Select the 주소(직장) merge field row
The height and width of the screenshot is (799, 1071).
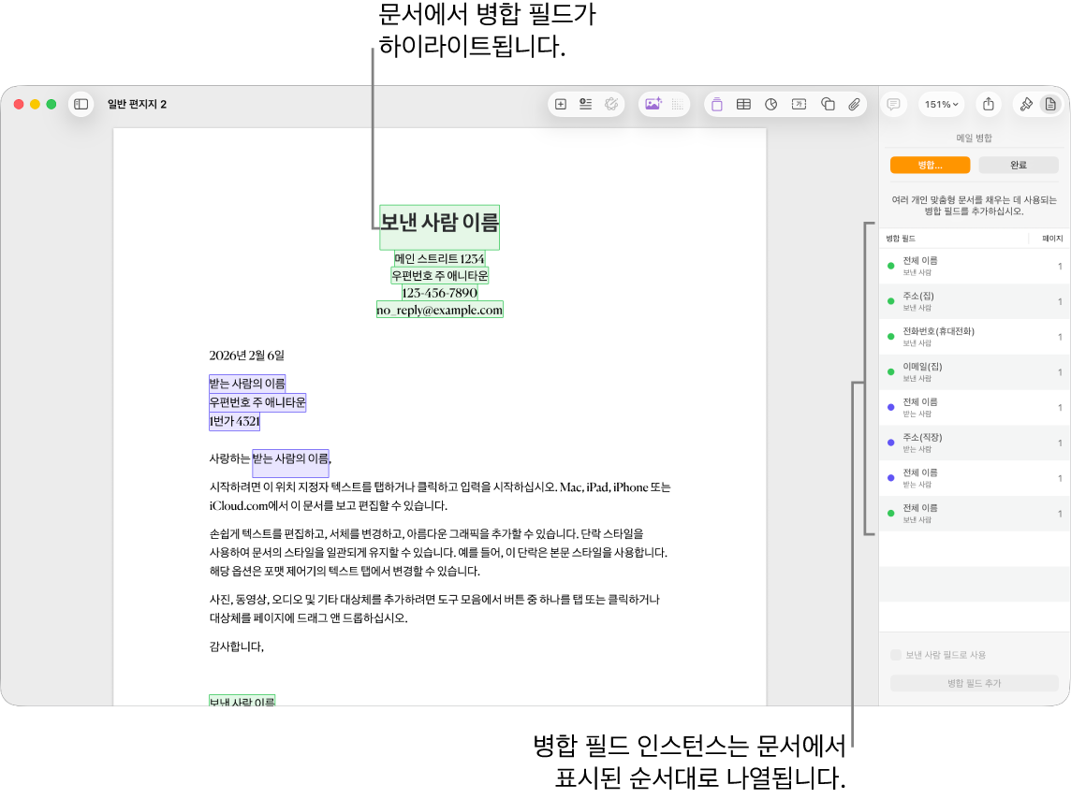pyautogui.click(x=974, y=443)
